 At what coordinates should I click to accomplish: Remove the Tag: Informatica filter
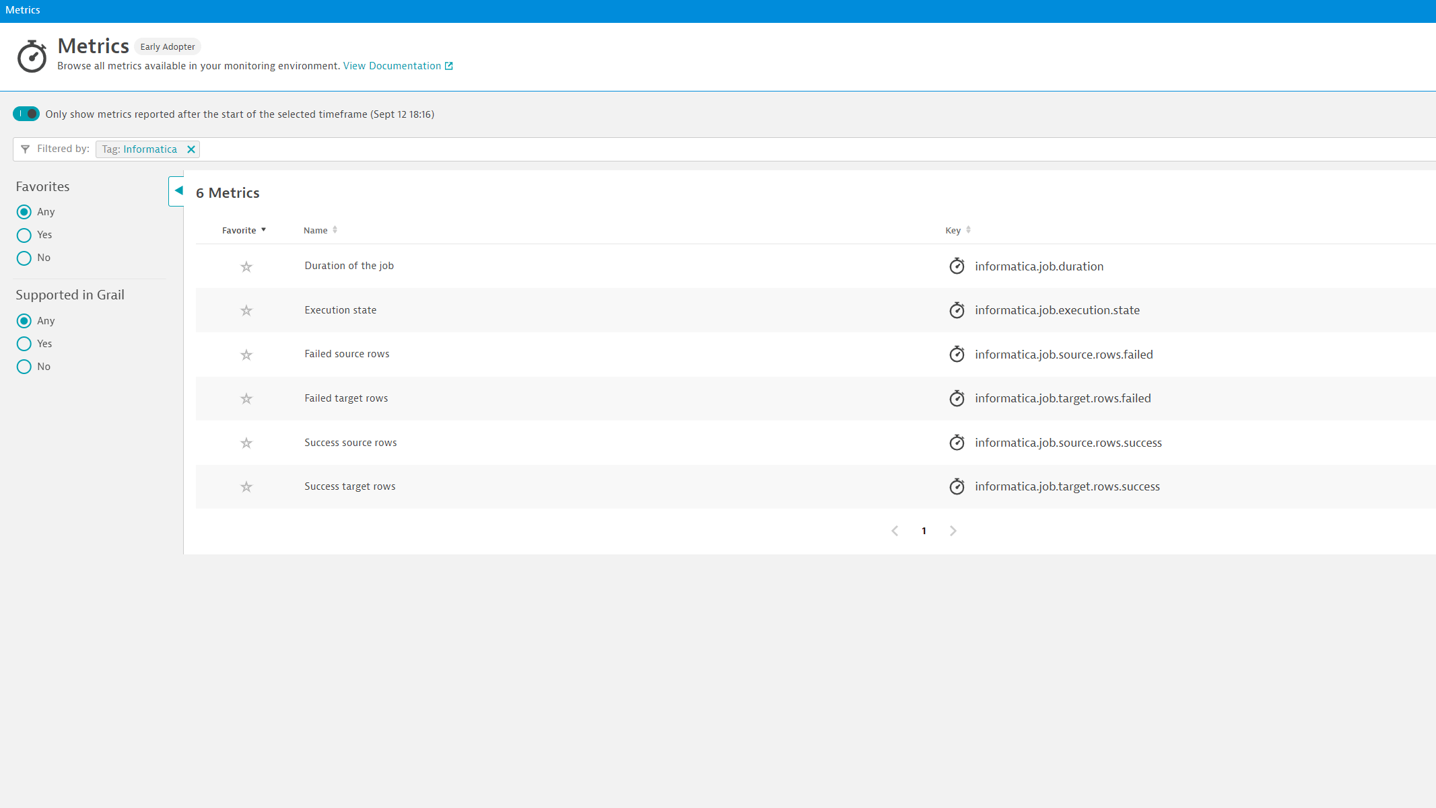tap(191, 149)
